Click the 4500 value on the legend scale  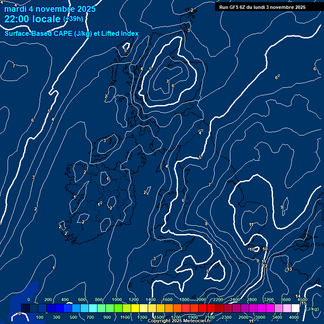[x=302, y=300]
